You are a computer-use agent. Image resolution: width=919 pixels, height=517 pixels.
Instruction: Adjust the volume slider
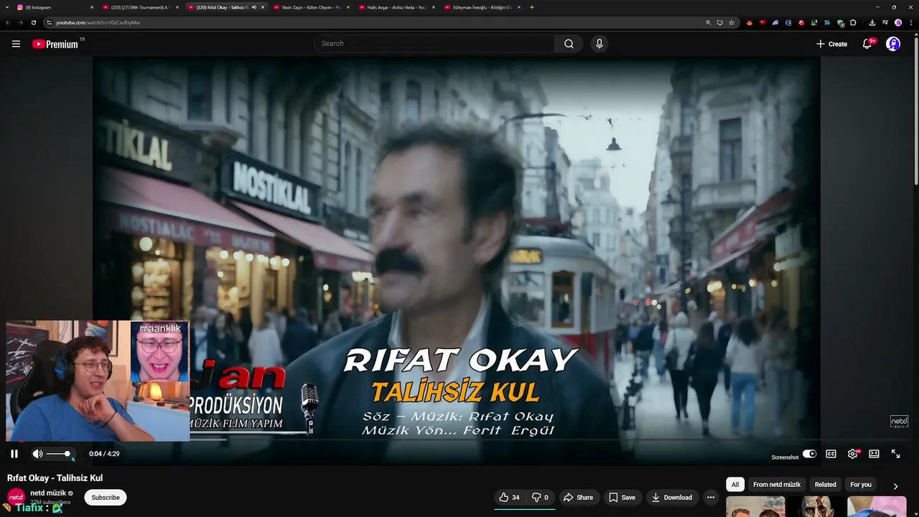(x=57, y=454)
